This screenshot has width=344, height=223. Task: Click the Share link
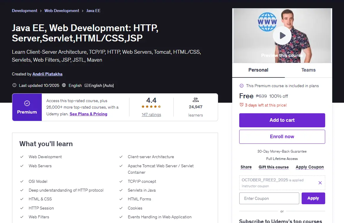click(246, 167)
